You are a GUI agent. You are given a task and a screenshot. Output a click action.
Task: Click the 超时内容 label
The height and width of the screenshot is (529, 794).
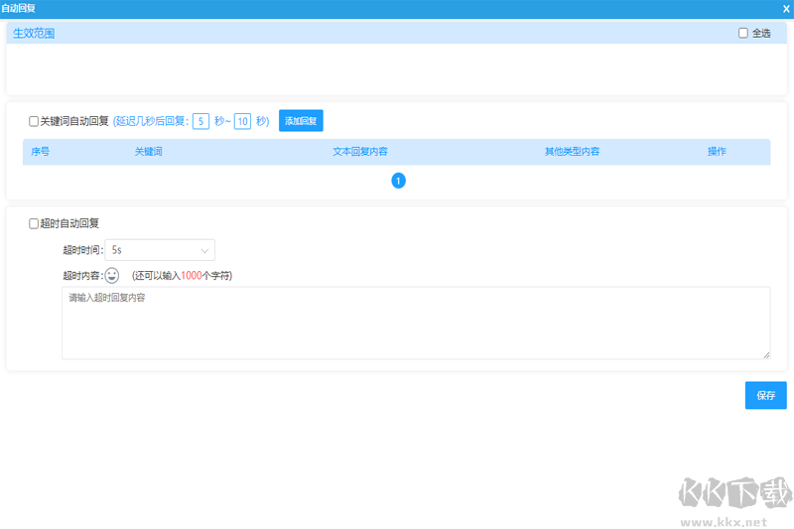(x=81, y=276)
